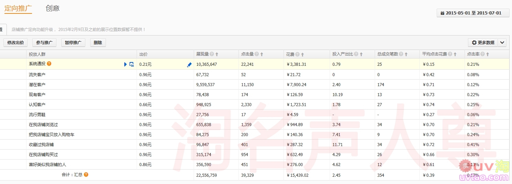Click the pencil icon to edit 0.21元 bid
Screen dimensions: 512x184
pyautogui.click(x=189, y=64)
